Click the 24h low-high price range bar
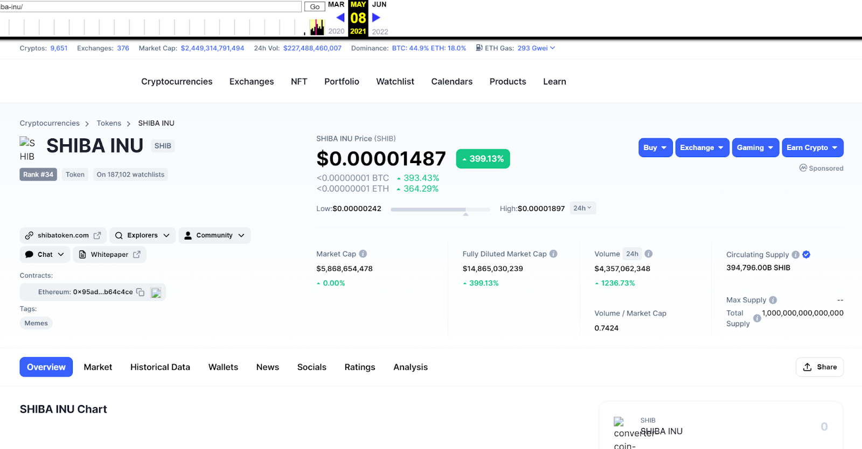This screenshot has width=862, height=449. 441,209
